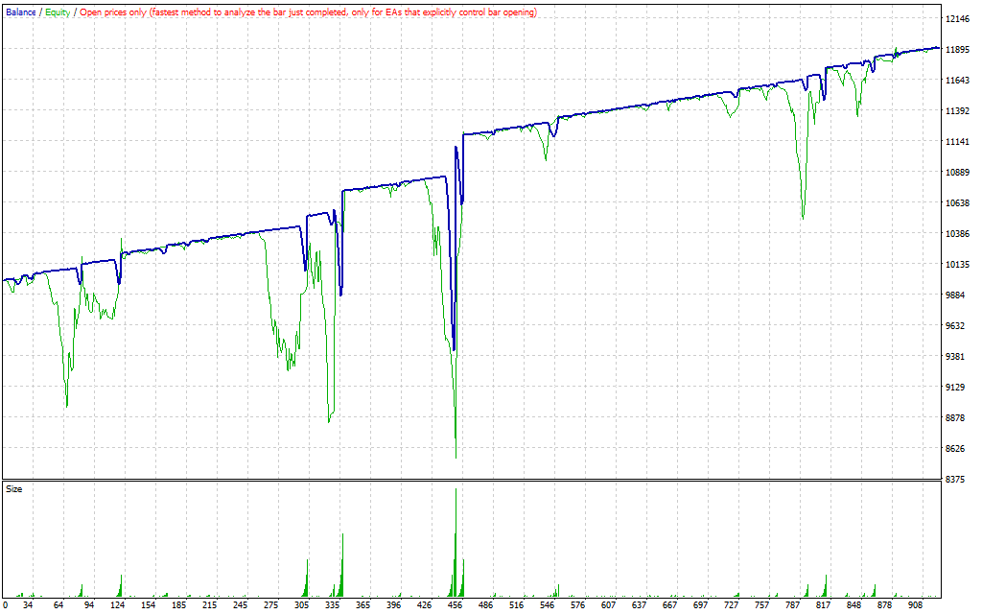
Task: Click the green 'Equity' legend label
Action: point(58,12)
